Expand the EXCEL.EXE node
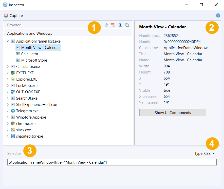Viewport: 224px width, 189px height. pyautogui.click(x=8, y=73)
